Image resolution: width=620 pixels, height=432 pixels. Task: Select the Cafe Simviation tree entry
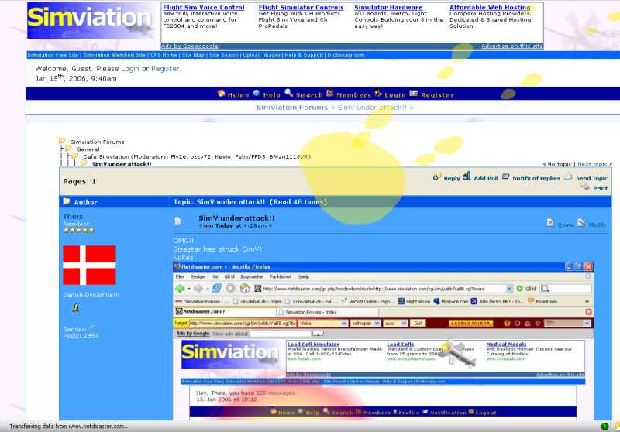tap(106, 156)
